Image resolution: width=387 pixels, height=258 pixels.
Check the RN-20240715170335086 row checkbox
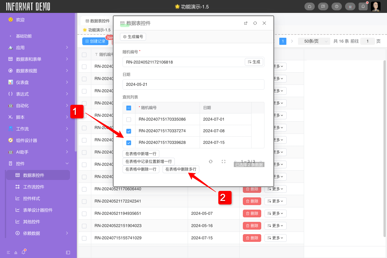(129, 119)
